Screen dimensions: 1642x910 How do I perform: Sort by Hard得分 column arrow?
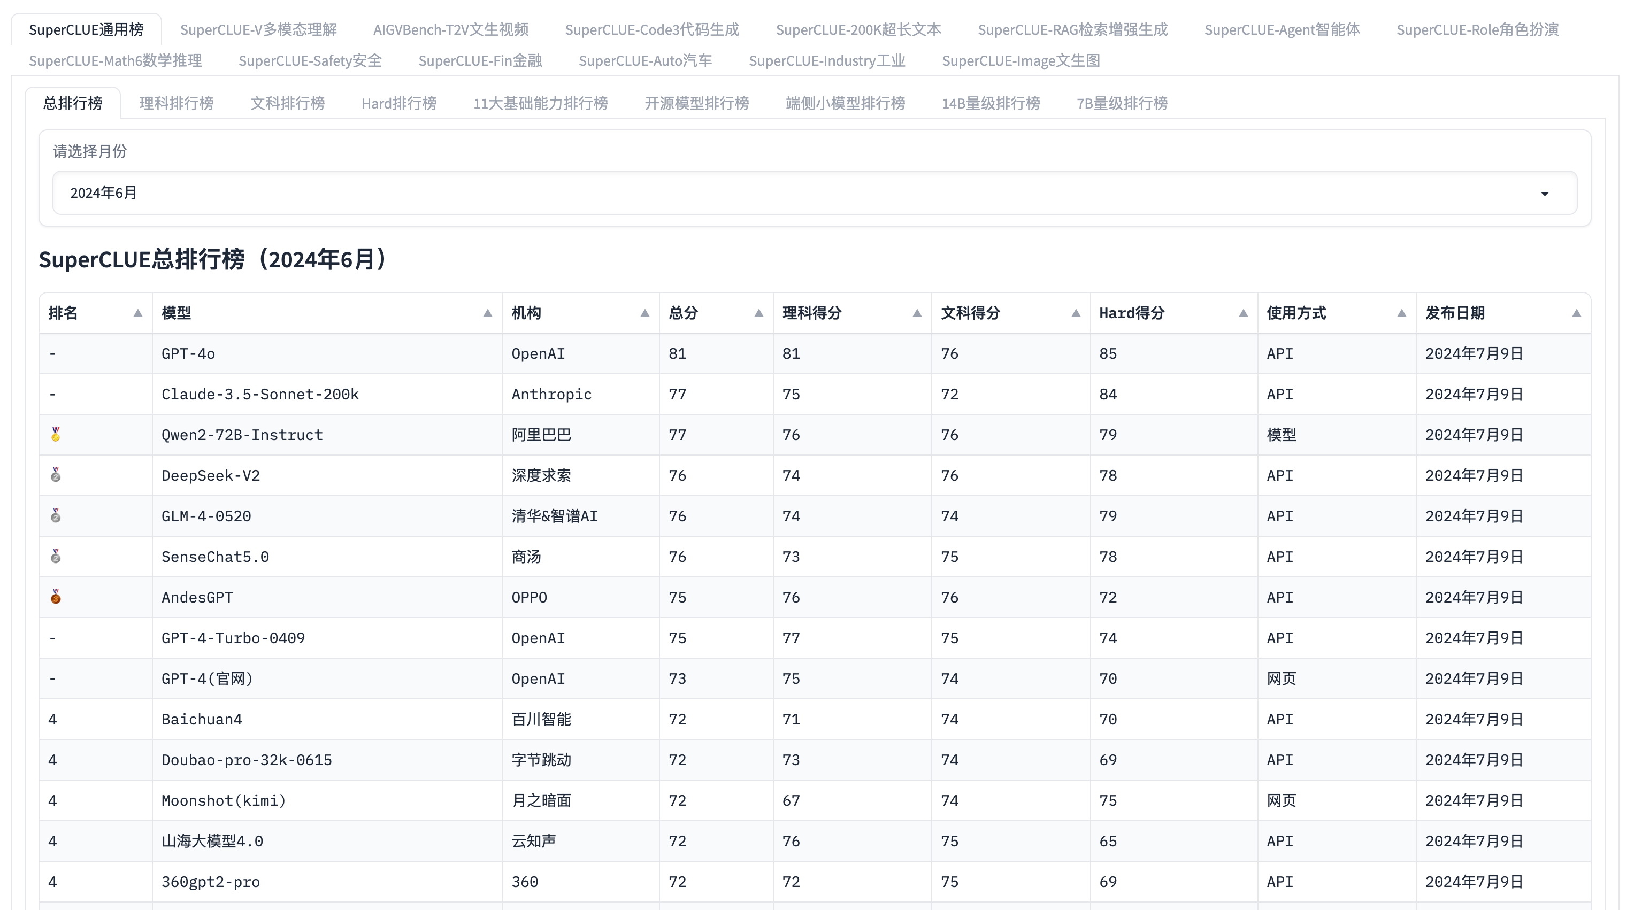pyautogui.click(x=1243, y=313)
